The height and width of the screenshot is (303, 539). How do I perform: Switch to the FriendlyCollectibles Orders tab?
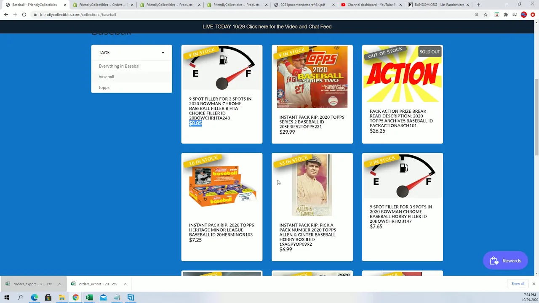[x=103, y=5]
